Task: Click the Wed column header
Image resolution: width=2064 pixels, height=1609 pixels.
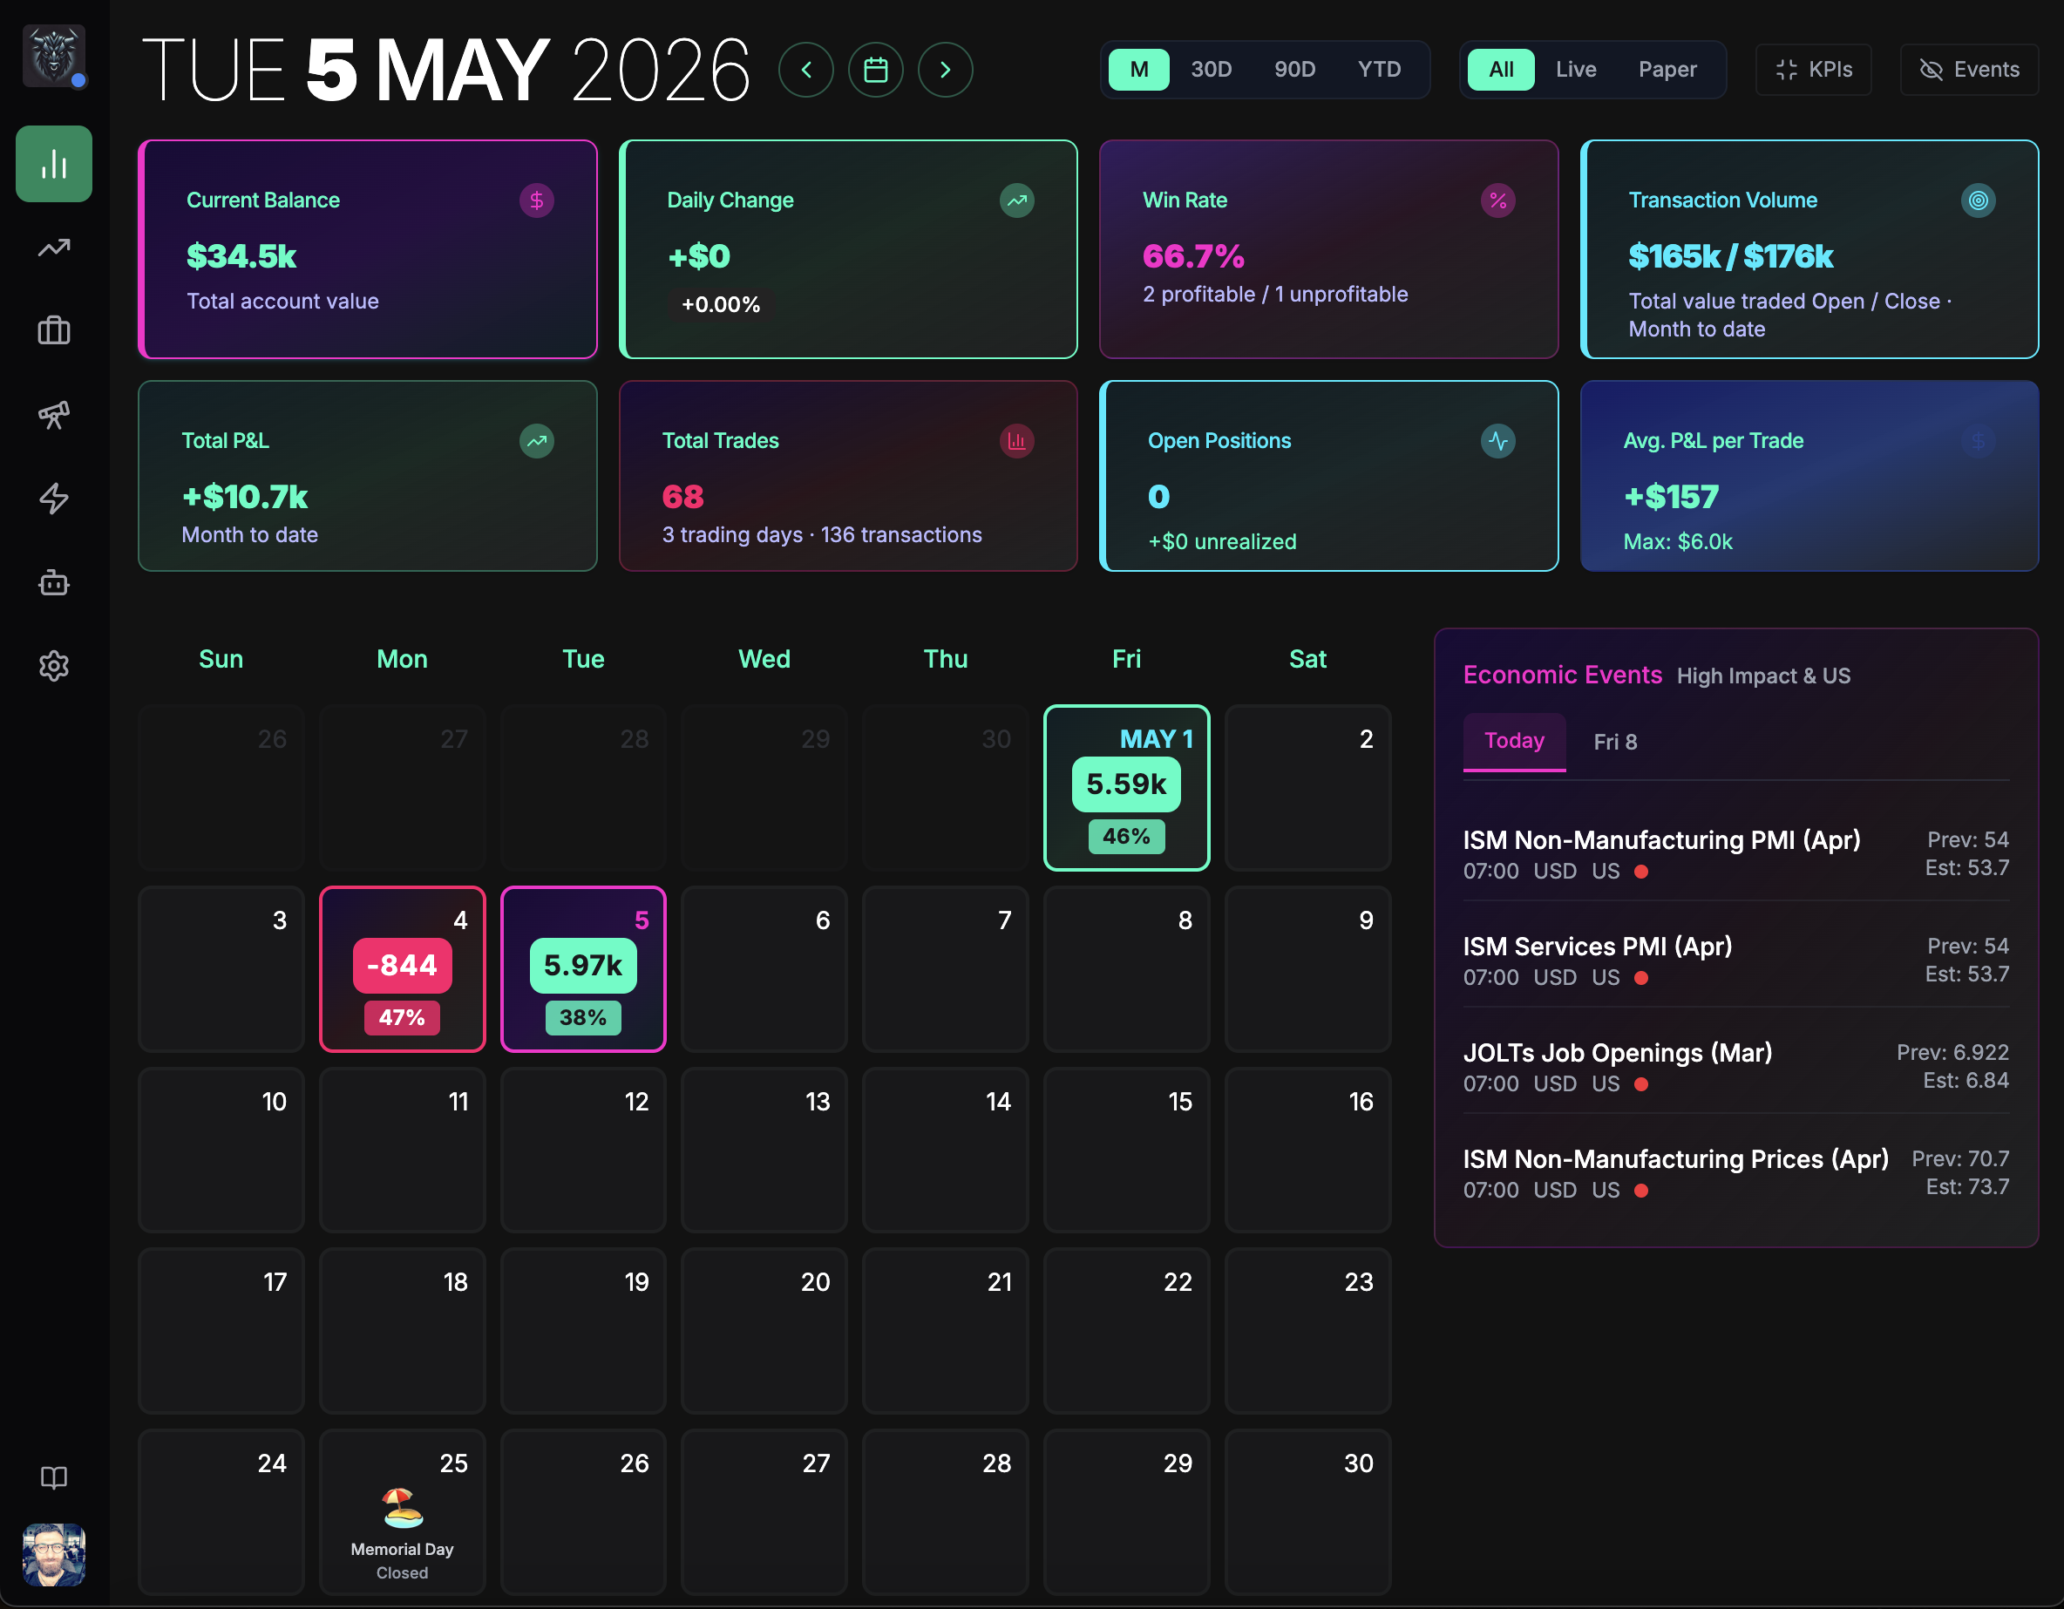Action: 764,660
